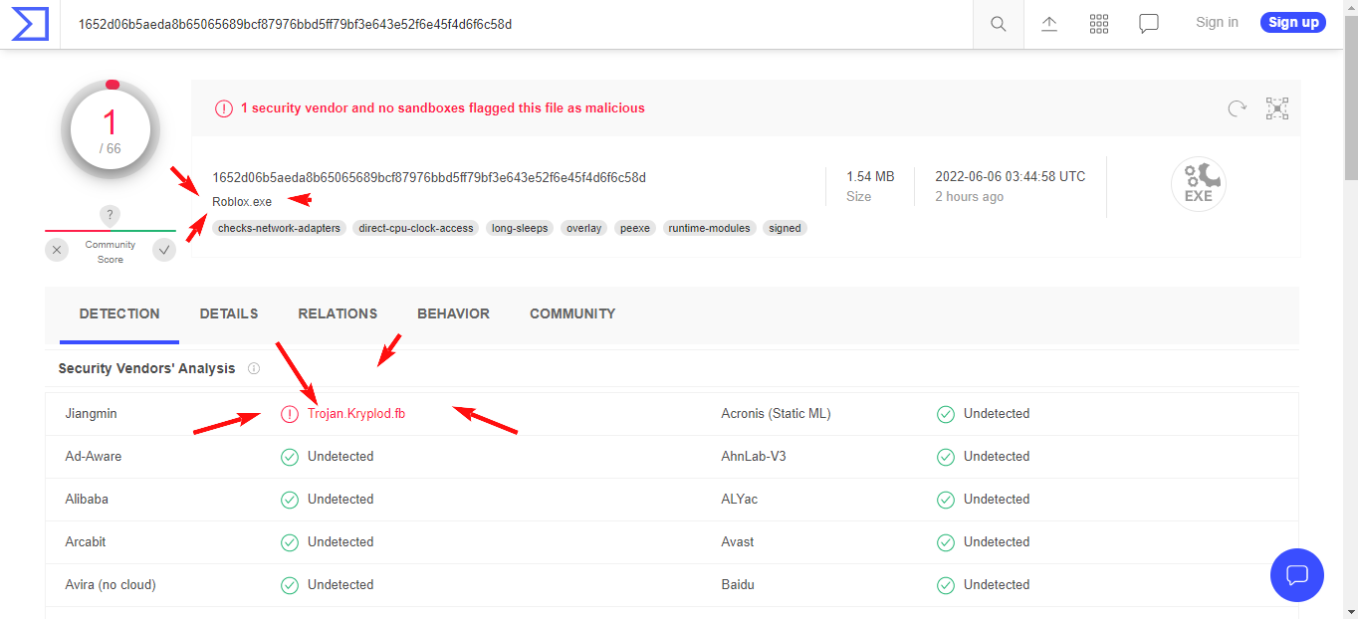Open the comments speech-bubble icon
This screenshot has width=1358, height=619.
coord(1148,22)
